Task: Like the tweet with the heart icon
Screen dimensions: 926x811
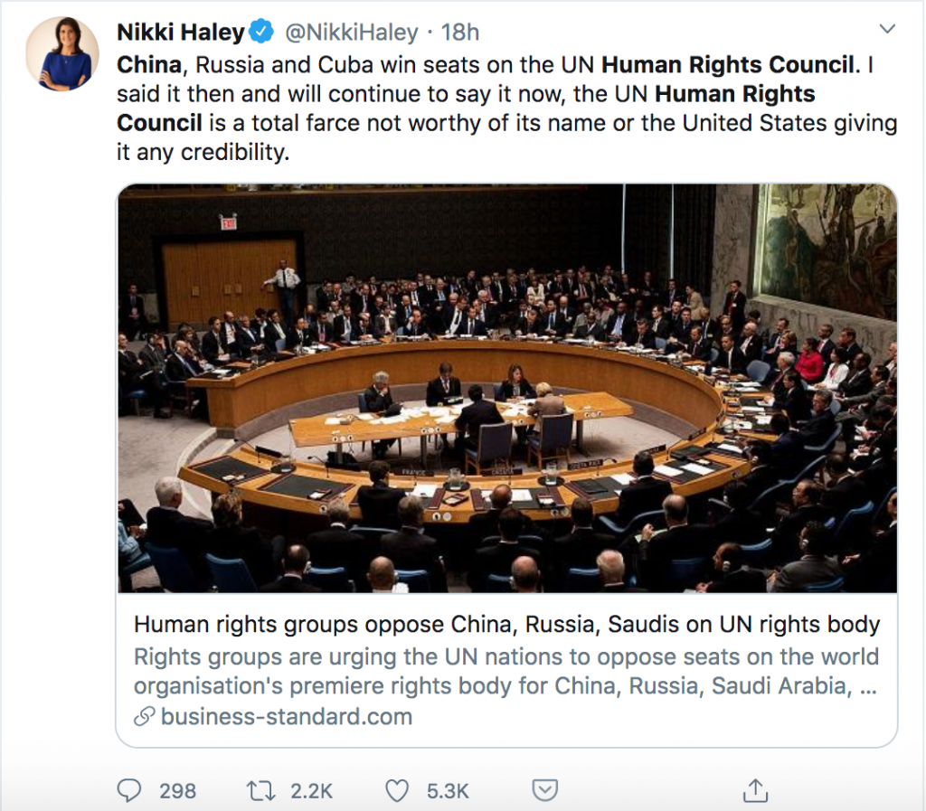Action: click(397, 790)
